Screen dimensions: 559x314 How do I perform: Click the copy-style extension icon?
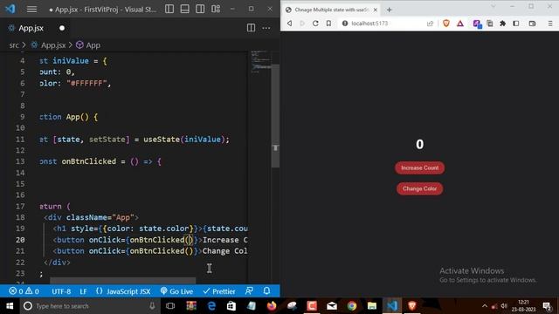pos(490,24)
